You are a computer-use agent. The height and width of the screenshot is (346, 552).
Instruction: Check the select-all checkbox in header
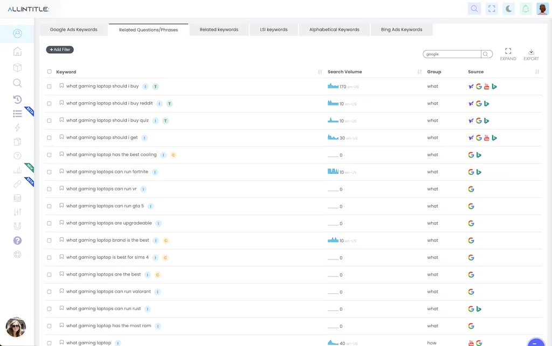click(x=50, y=72)
